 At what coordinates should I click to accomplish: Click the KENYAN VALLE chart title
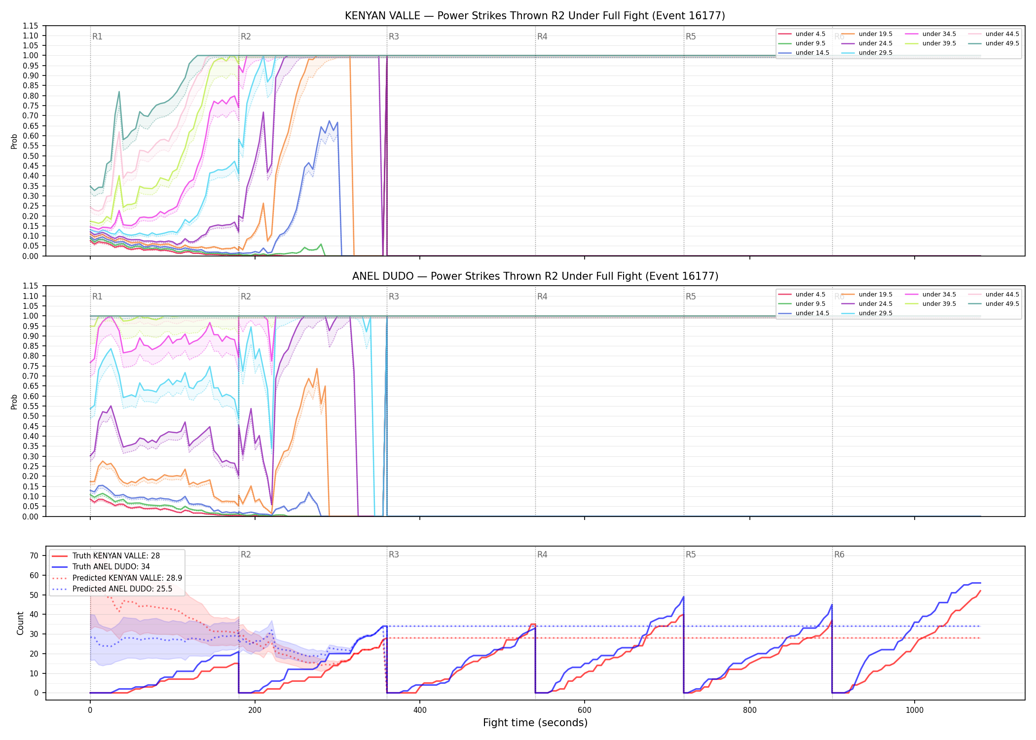[x=535, y=16]
